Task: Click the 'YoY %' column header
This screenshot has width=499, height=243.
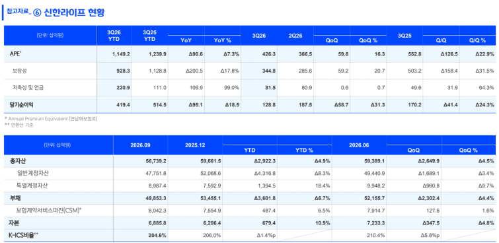Action: point(223,41)
